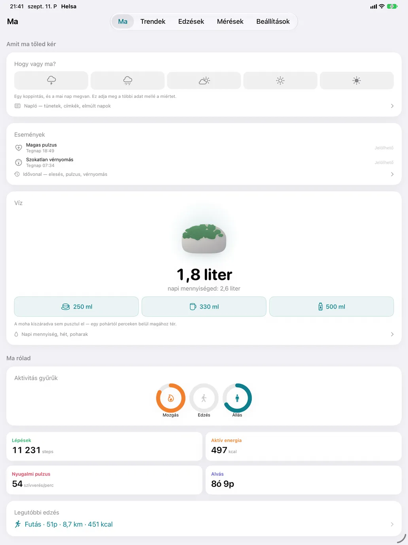This screenshot has height=545, width=408.
Task: Select the partly cloudy mood icon
Action: tap(204, 80)
